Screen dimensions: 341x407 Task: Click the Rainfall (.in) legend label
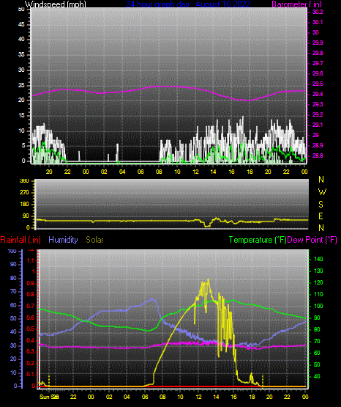pyautogui.click(x=20, y=240)
